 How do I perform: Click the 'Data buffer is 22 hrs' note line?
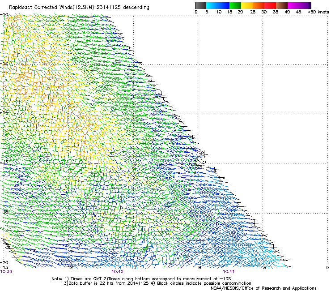[x=157, y=283]
